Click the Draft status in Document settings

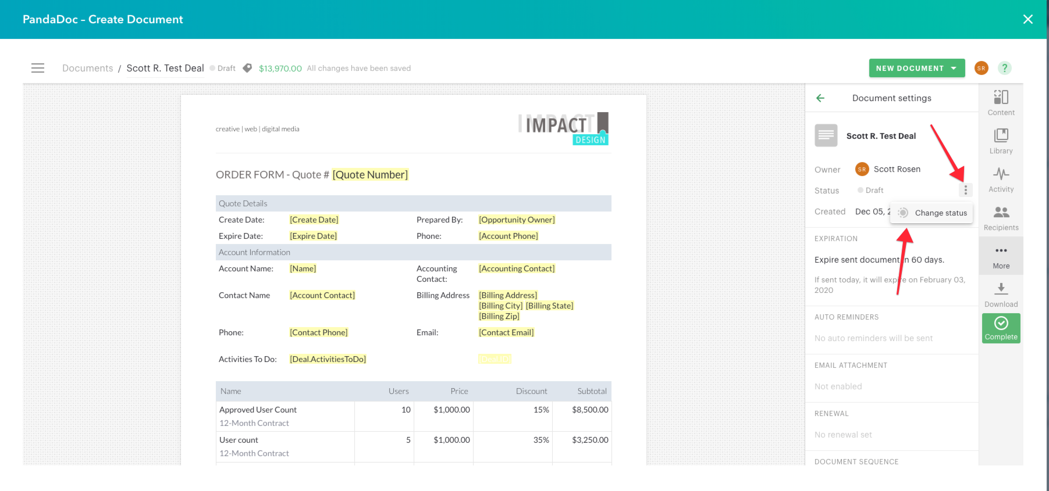tap(870, 190)
